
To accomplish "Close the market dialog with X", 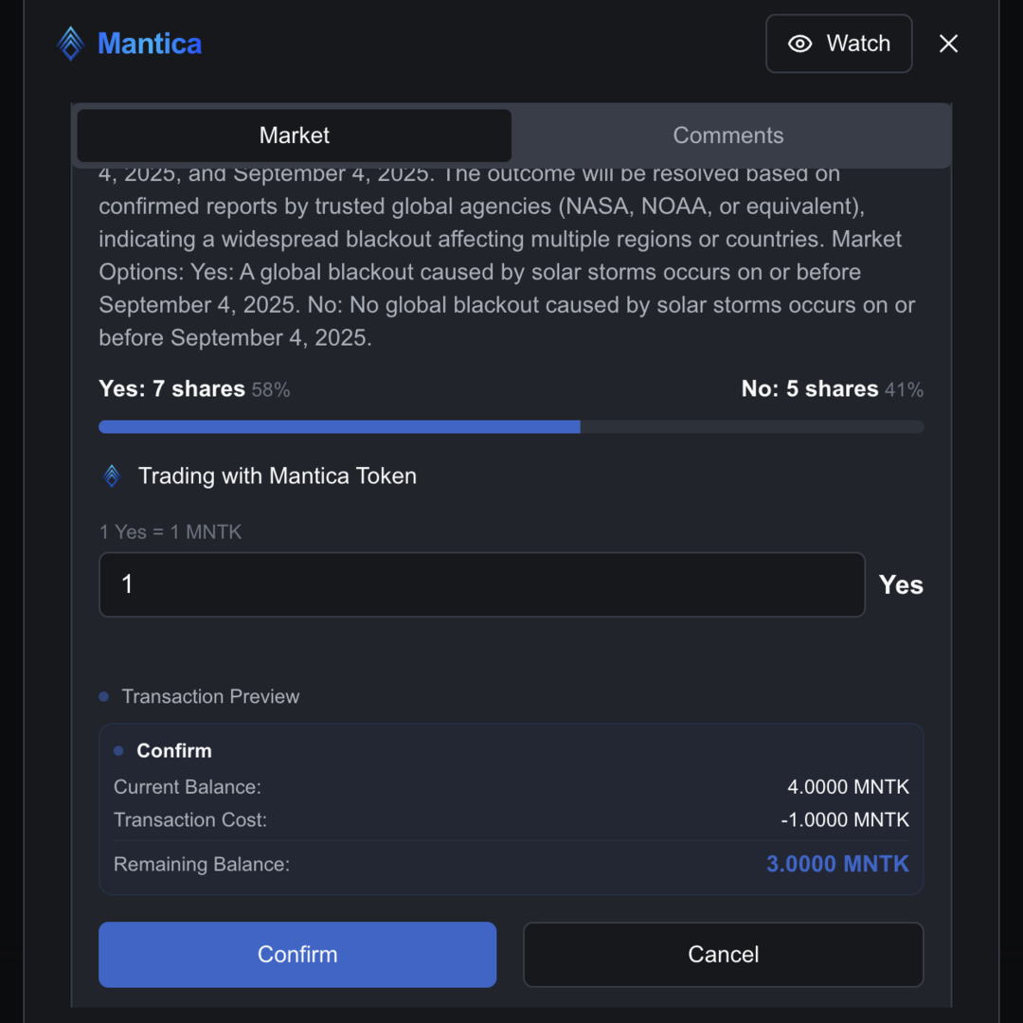I will pos(948,44).
